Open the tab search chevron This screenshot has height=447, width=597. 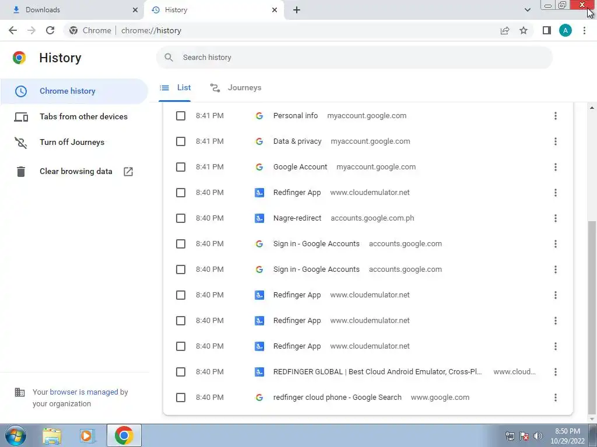(527, 10)
